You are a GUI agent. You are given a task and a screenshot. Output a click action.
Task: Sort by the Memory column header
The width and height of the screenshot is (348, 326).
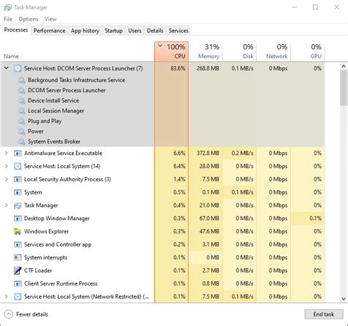point(206,51)
